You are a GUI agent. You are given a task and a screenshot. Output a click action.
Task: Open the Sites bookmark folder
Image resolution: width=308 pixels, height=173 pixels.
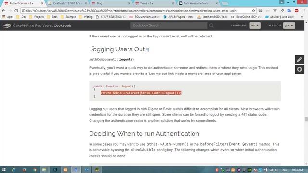click(x=52, y=17)
